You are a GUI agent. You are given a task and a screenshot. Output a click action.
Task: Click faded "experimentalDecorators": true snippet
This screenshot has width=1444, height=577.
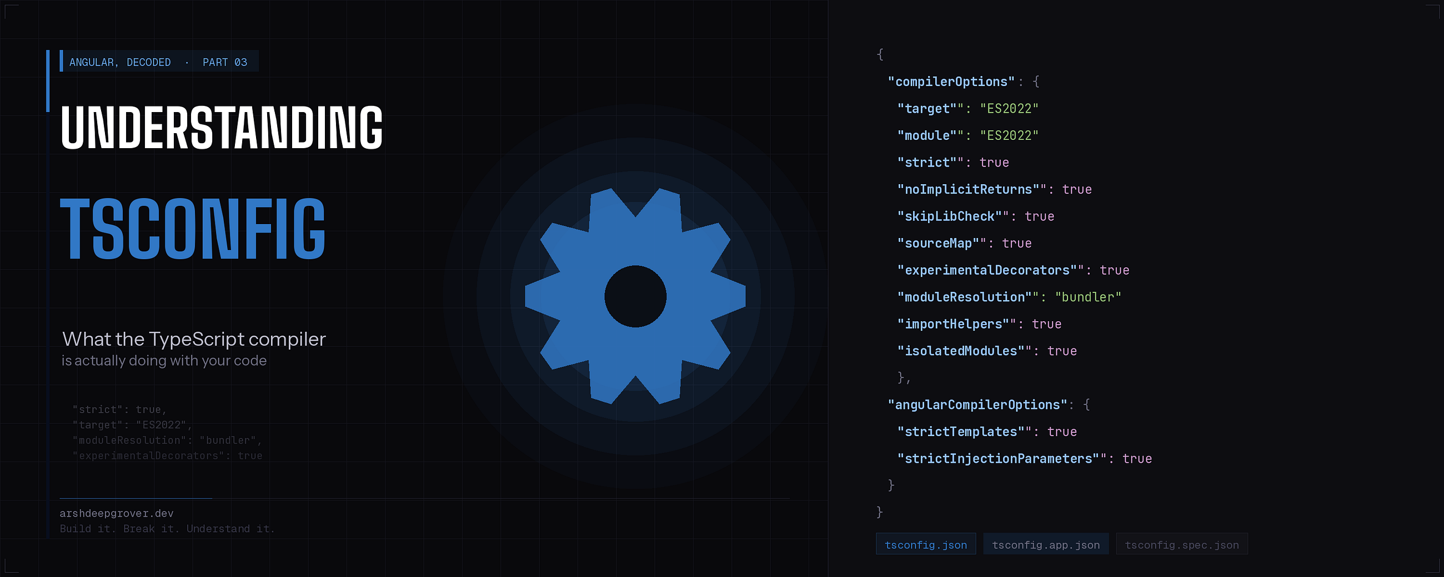(167, 455)
